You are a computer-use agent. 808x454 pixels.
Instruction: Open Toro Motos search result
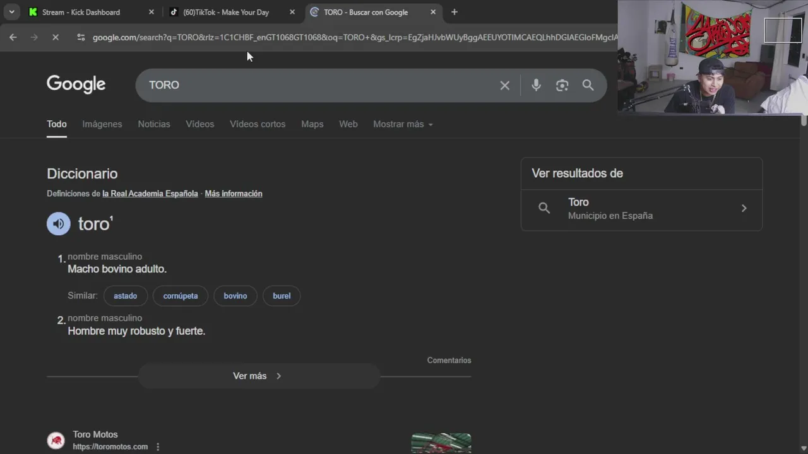(x=95, y=434)
